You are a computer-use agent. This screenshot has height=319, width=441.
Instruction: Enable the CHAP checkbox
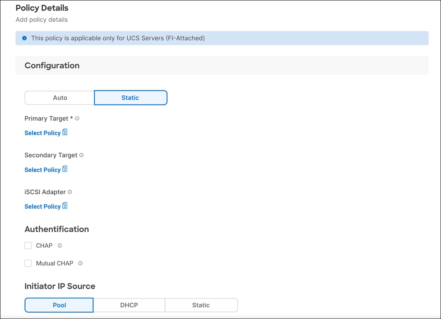(x=28, y=246)
